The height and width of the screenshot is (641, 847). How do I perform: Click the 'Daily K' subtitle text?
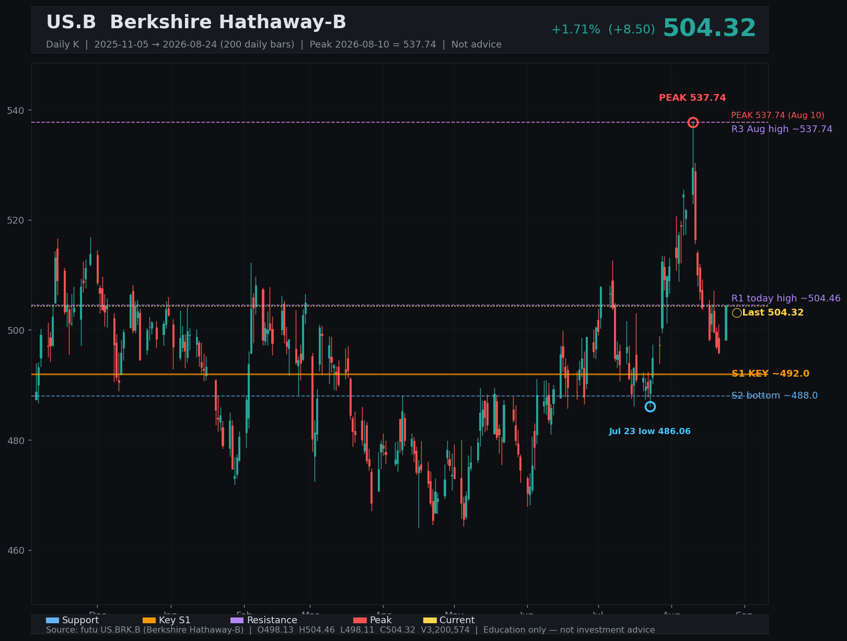tap(62, 44)
